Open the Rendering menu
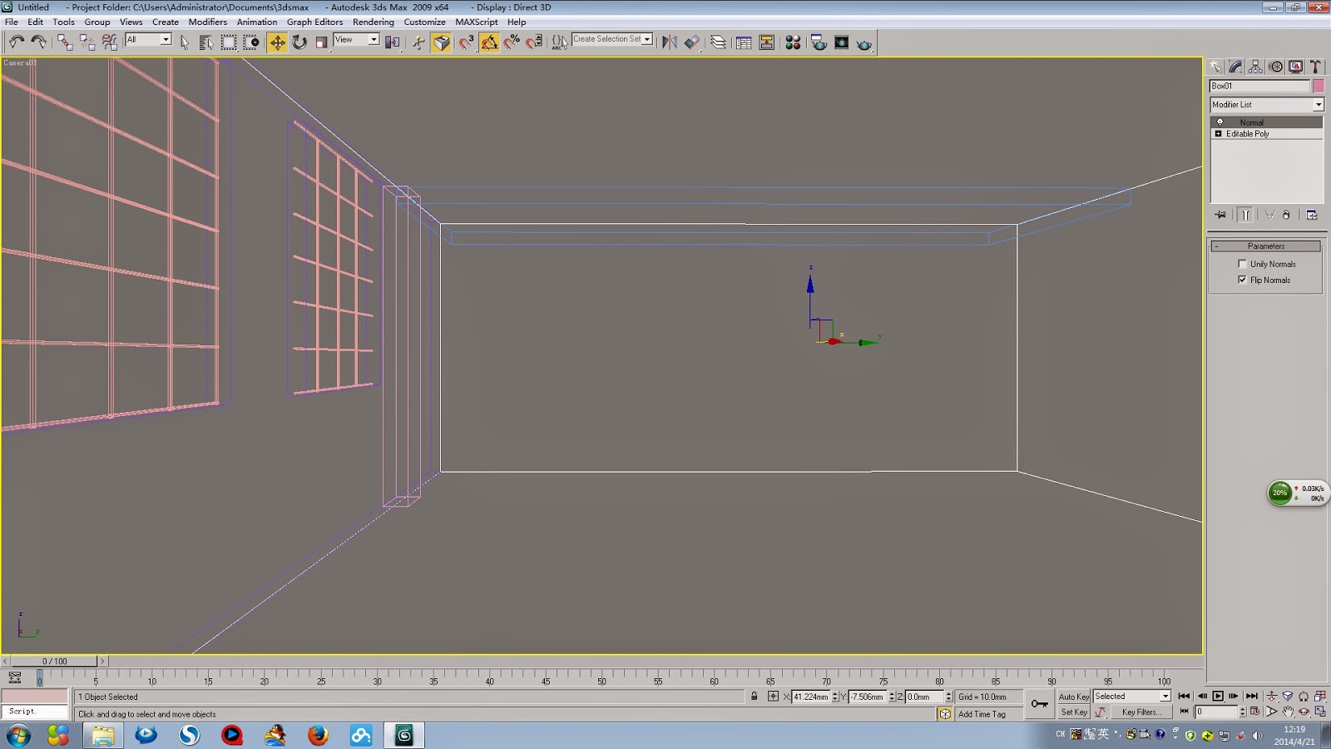Screen dimensions: 1331x749 tap(373, 22)
